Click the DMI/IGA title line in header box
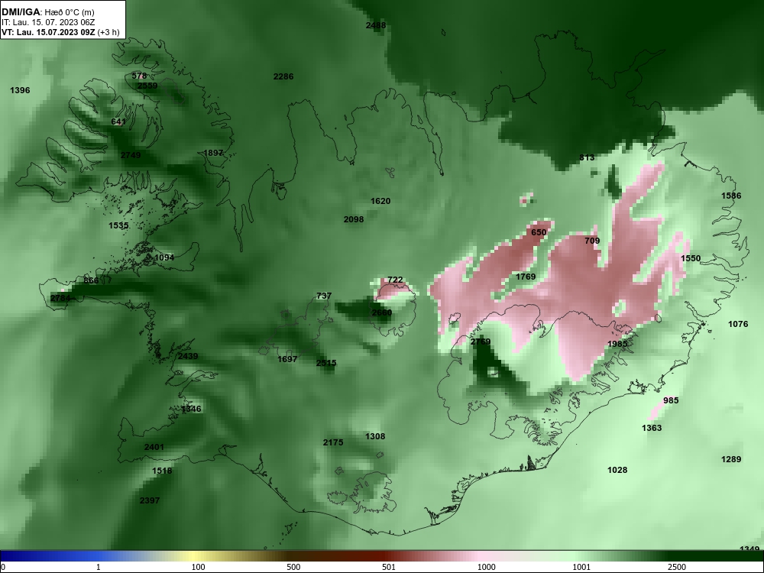Screen dimensions: 764x573 [47, 12]
